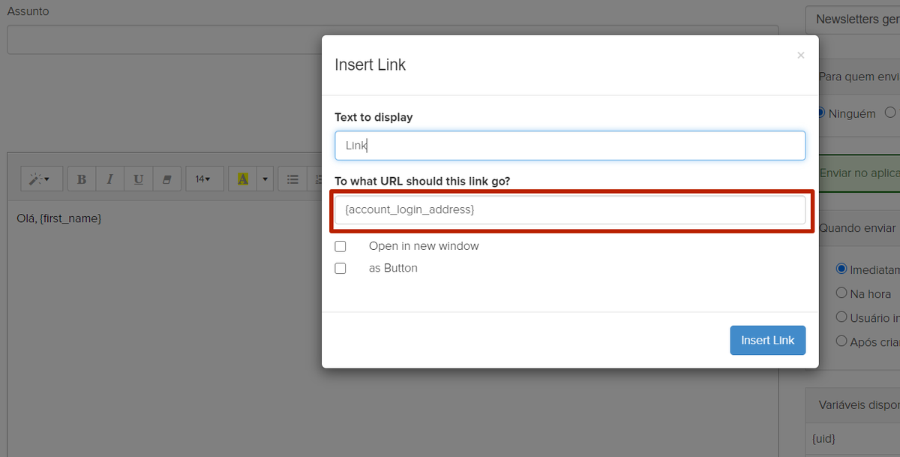Click the Enviar no aplicativo box

point(858,173)
